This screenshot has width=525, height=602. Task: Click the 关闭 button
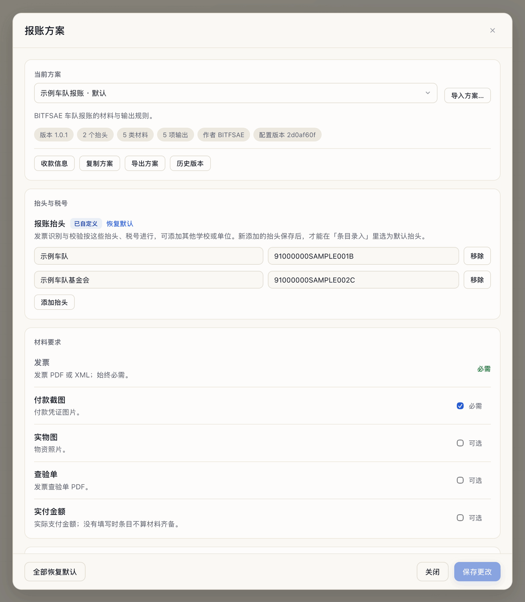[433, 572]
